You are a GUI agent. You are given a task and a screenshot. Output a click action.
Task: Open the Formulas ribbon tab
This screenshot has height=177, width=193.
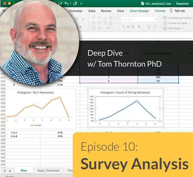tap(76, 11)
